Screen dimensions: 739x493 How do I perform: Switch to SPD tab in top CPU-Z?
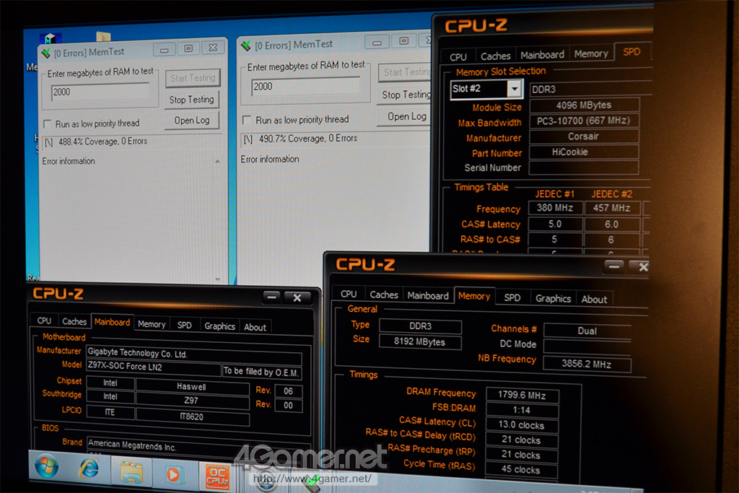(631, 52)
